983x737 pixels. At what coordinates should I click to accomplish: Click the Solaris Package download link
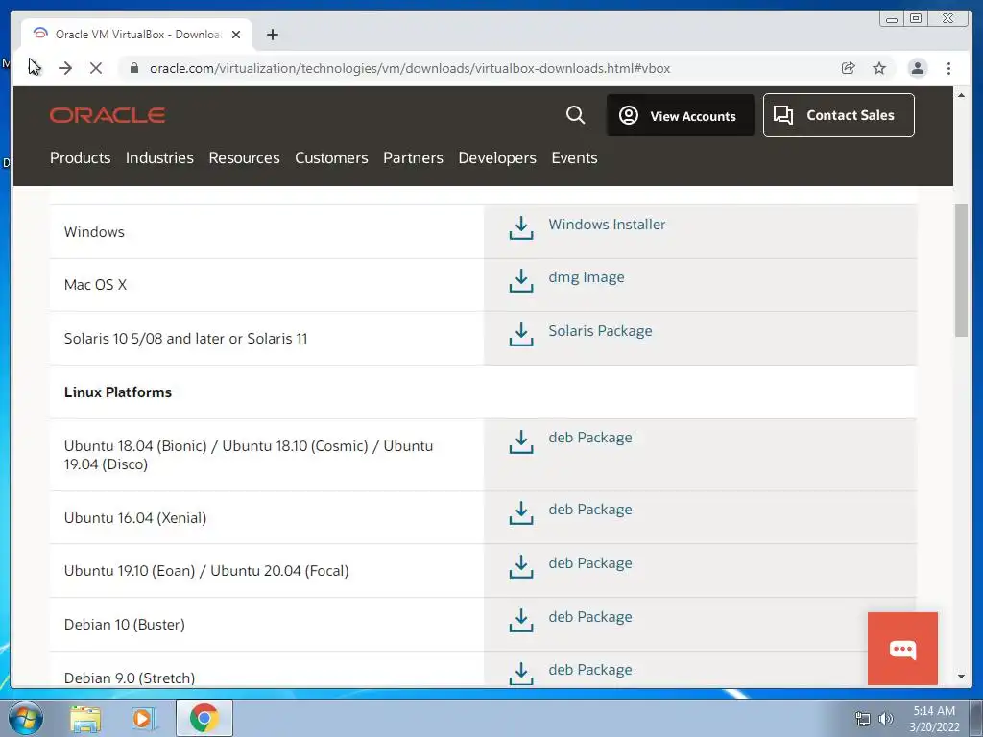pos(600,331)
